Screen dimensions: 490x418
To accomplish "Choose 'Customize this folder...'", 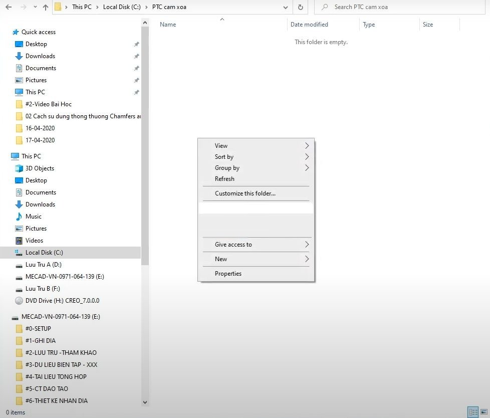I will coord(256,193).
